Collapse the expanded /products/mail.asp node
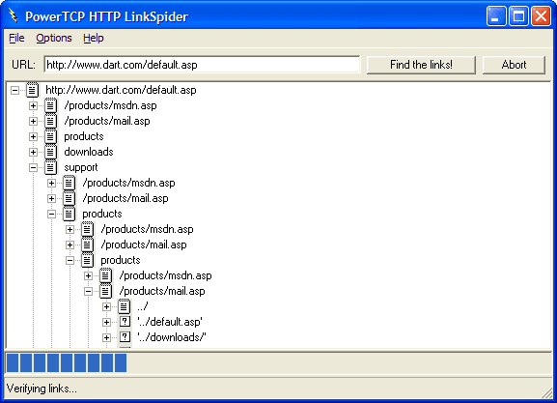Screen dimensions: 557x403 tap(88, 291)
